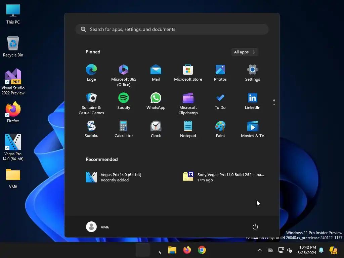Open recommended Sony Vegas Pro 14.0 Build 252 archive

(x=223, y=177)
